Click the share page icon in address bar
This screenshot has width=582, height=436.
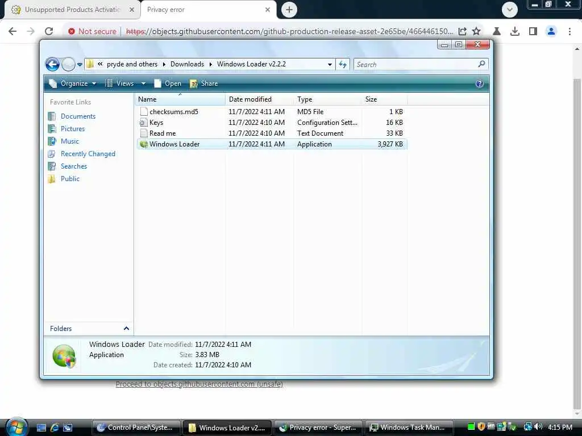(x=462, y=32)
